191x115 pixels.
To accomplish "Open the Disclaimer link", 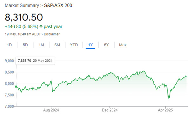I will (x=52, y=34).
